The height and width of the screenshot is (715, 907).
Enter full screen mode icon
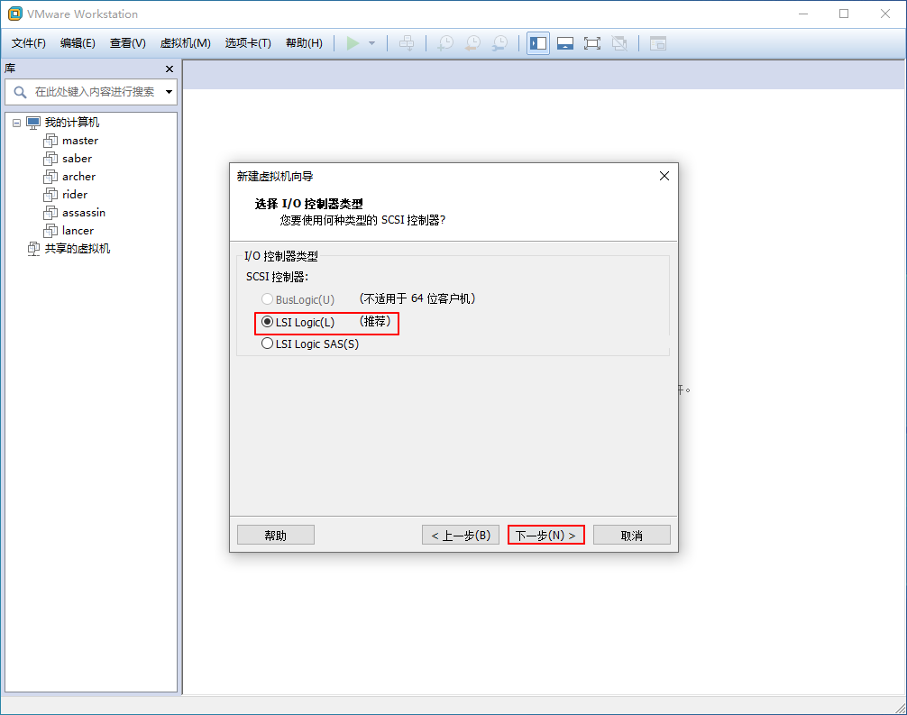(592, 43)
